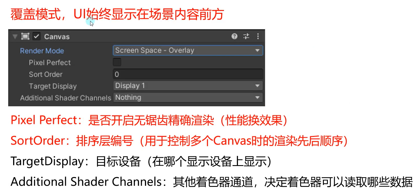The height and width of the screenshot is (190, 416).
Task: Enable the Pixel Perfect checkbox
Action: coord(117,62)
